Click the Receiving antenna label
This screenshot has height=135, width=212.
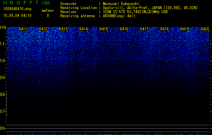[78, 16]
